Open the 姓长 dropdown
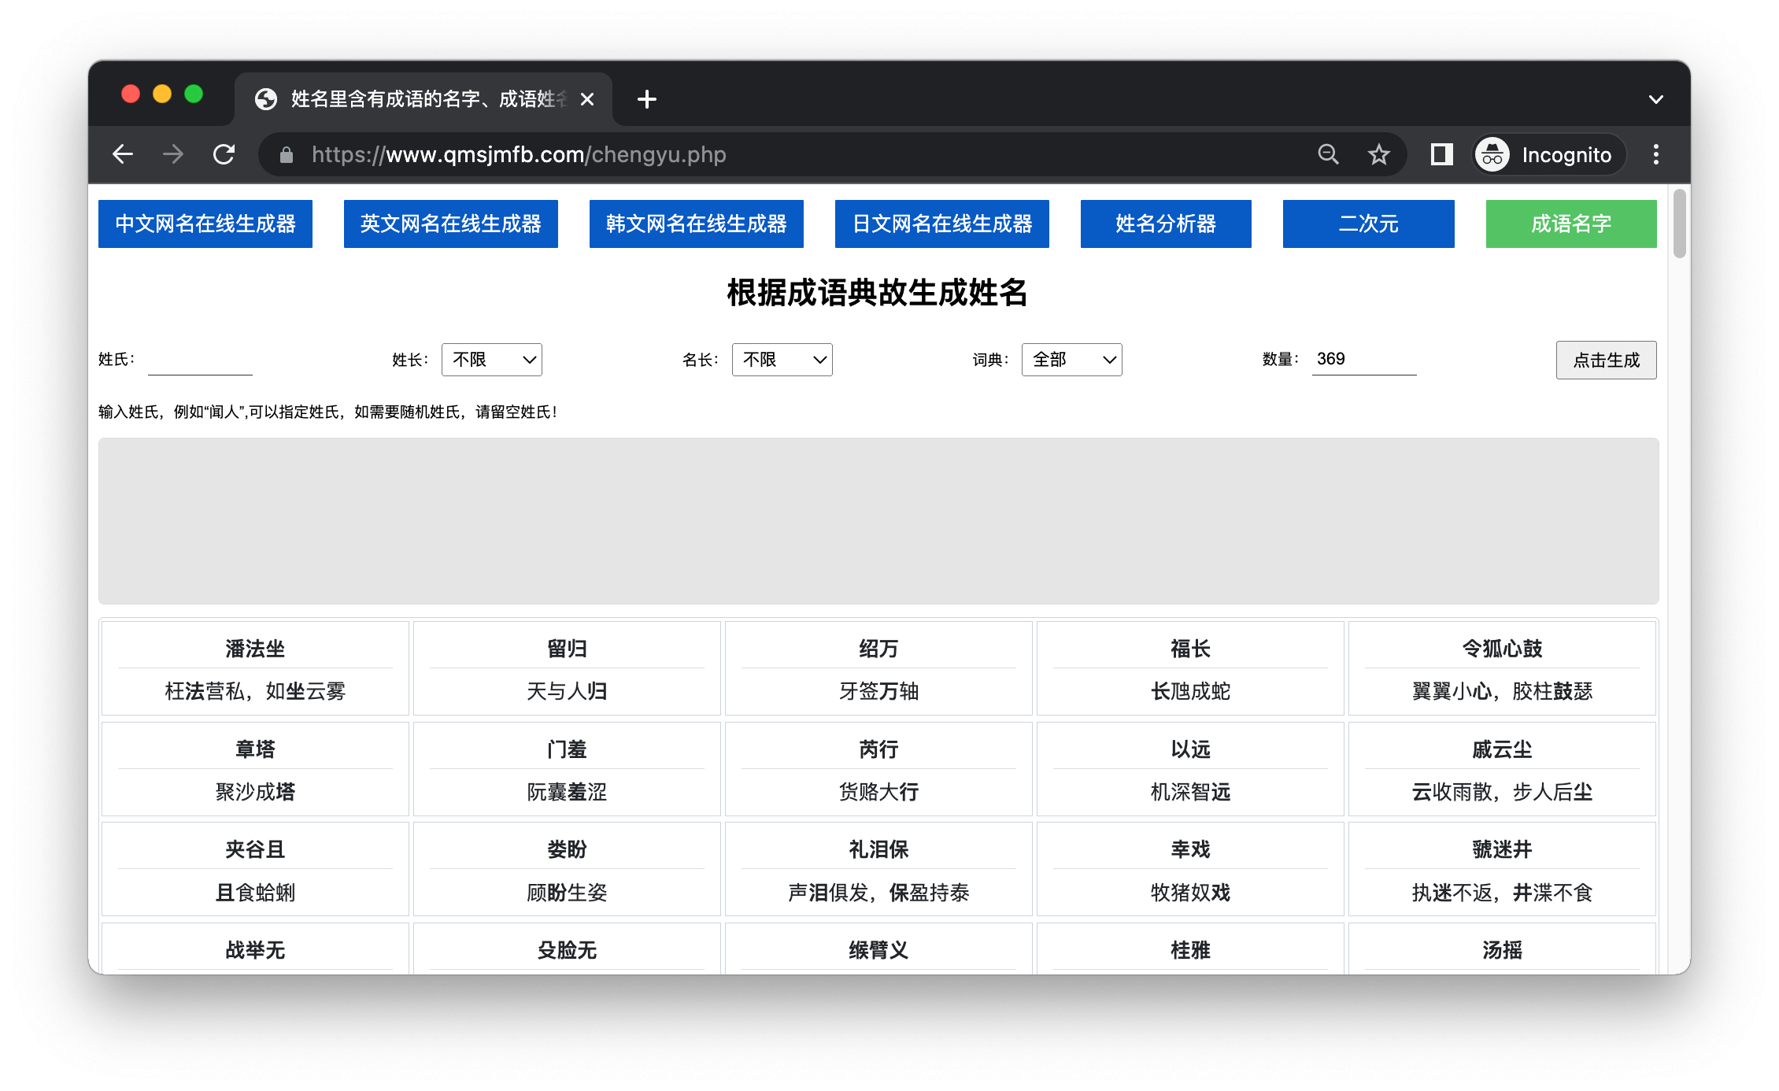 [x=492, y=360]
